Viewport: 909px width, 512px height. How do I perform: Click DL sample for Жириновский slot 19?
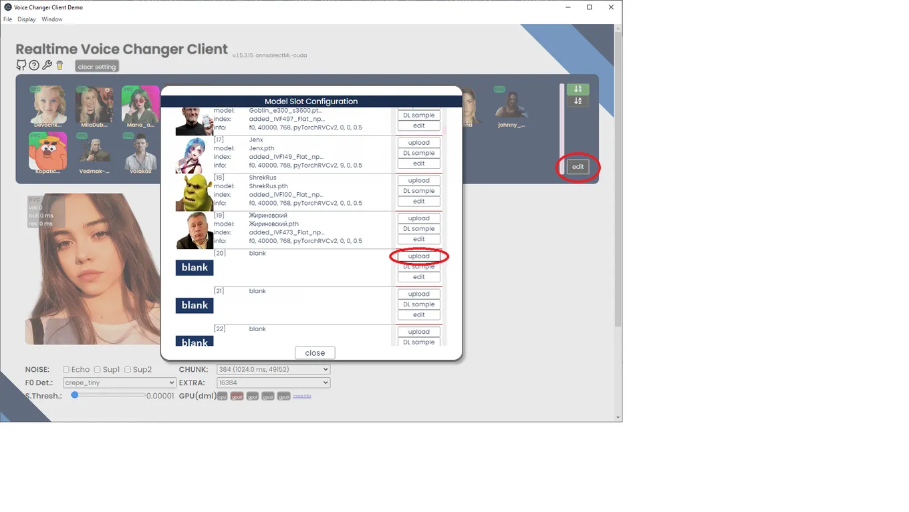[x=419, y=229]
